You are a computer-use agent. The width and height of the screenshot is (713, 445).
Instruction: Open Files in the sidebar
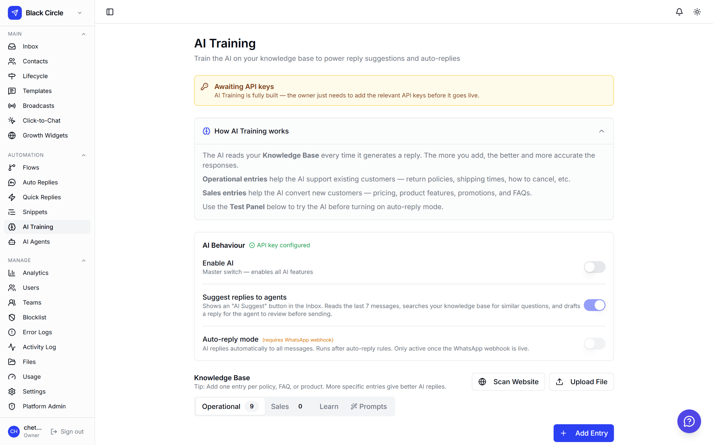[x=47, y=362]
